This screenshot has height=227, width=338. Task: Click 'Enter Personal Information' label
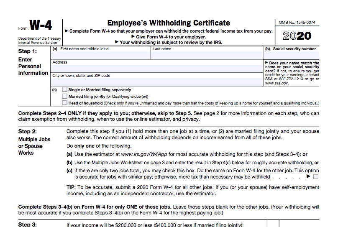(33, 66)
